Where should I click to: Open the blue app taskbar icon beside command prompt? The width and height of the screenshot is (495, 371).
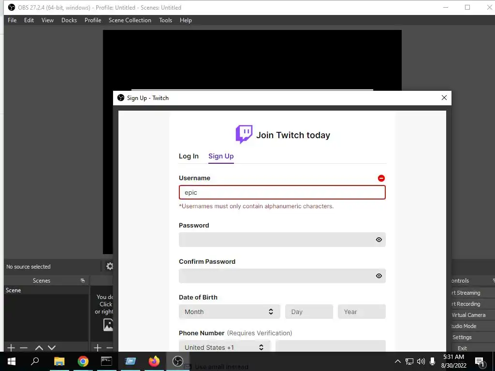pos(130,361)
